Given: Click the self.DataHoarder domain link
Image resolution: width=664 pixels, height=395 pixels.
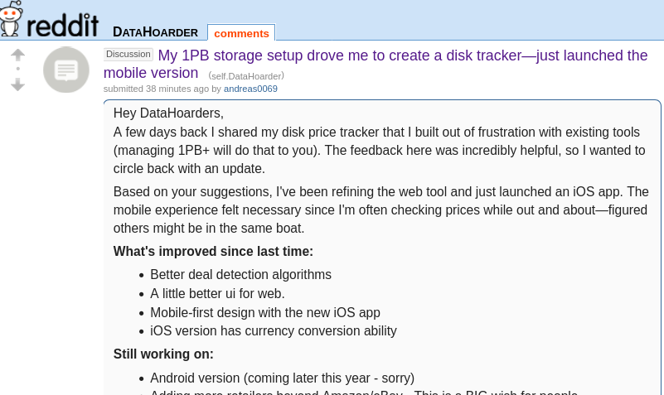Looking at the screenshot, I should (246, 76).
